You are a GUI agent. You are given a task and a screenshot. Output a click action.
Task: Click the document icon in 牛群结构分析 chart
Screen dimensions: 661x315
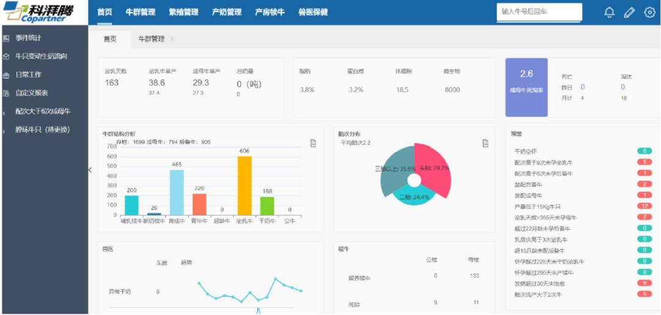click(x=313, y=143)
